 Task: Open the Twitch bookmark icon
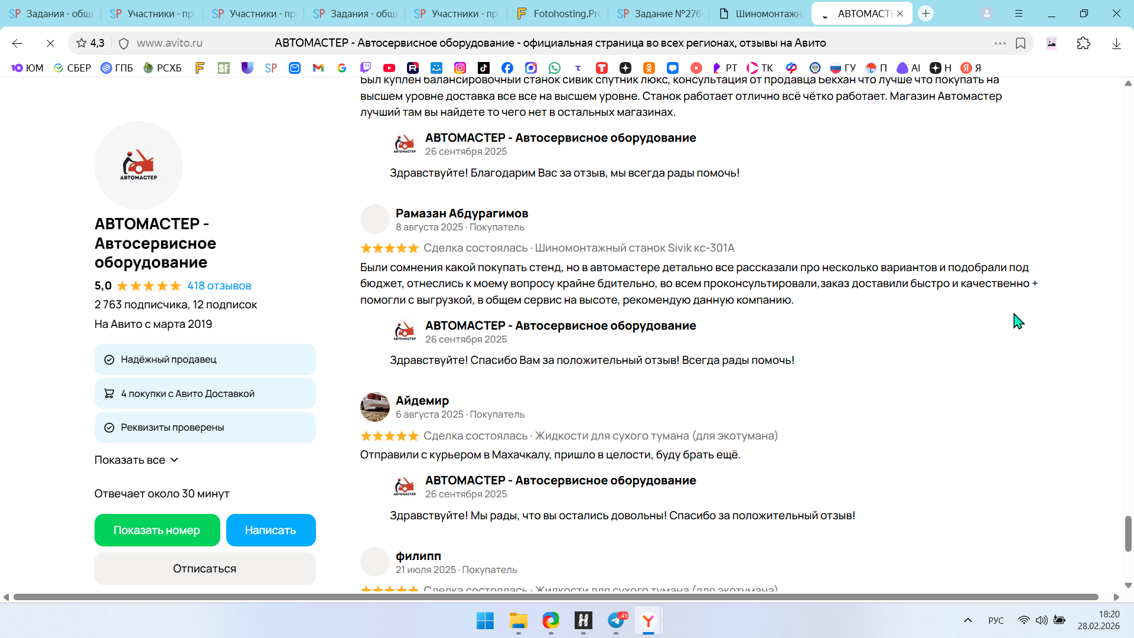click(366, 68)
